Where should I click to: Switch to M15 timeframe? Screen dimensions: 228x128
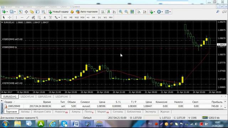pos(77,17)
